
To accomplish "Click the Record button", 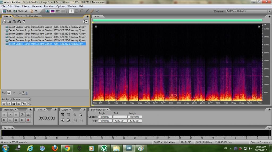I will [x=28, y=120].
